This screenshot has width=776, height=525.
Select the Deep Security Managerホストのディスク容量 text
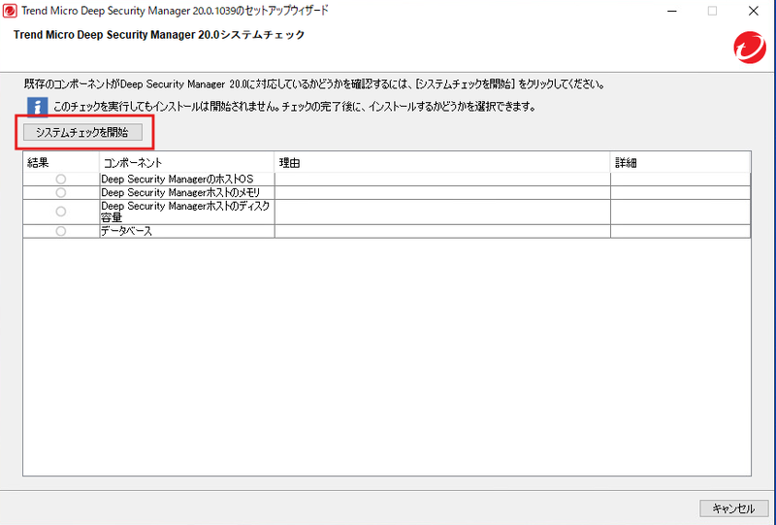coord(185,212)
